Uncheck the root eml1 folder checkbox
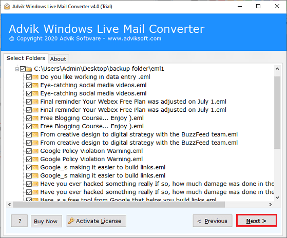 pos(23,69)
